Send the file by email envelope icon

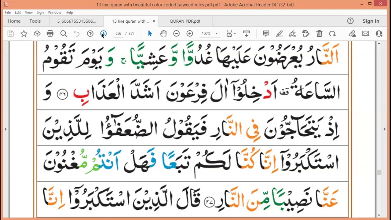[366, 34]
